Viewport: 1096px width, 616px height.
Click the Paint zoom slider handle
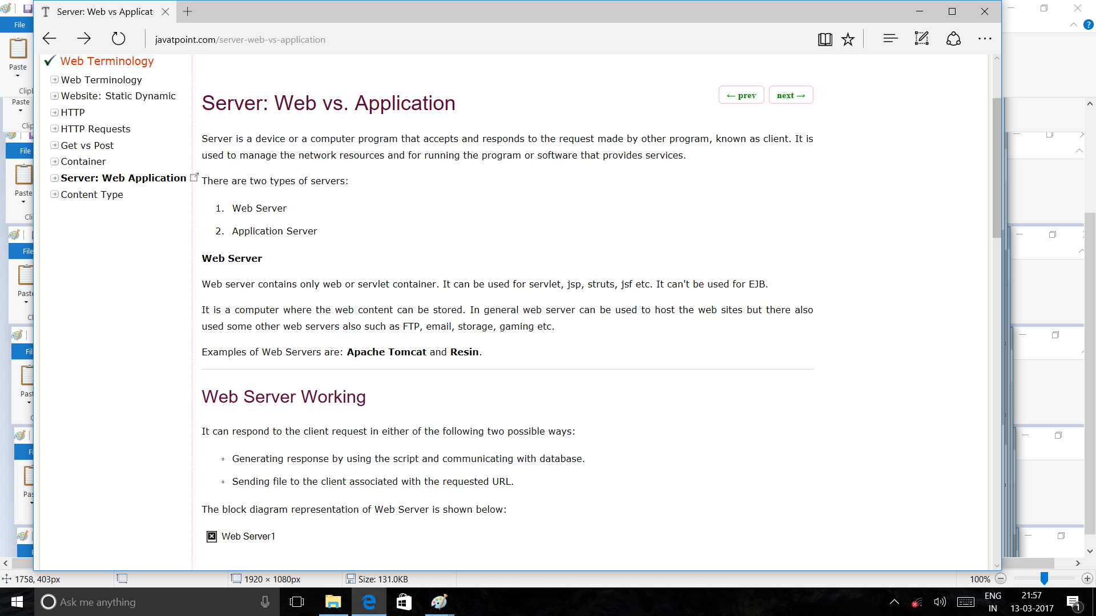coord(1044,578)
